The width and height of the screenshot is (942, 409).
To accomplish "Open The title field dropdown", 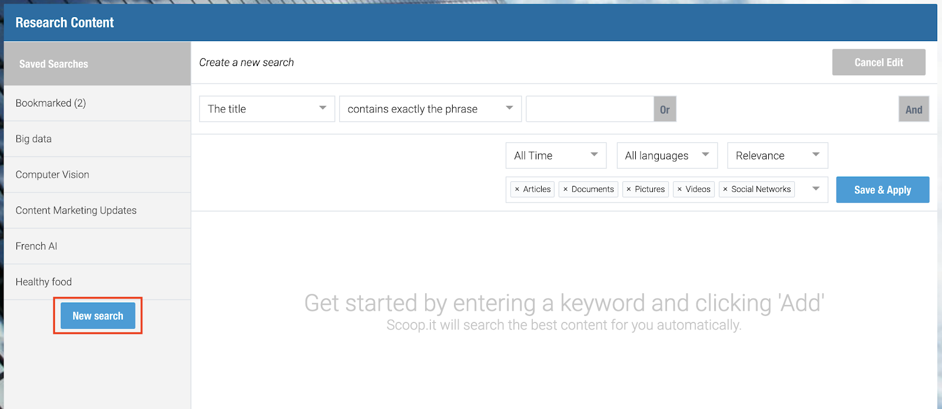I will point(267,109).
